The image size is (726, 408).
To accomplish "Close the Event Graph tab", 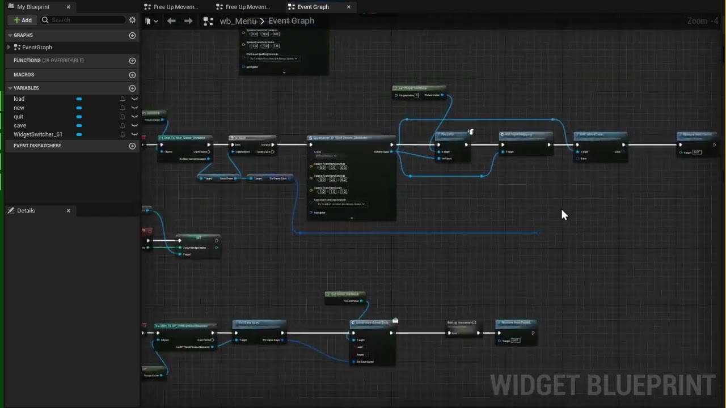I will (348, 7).
